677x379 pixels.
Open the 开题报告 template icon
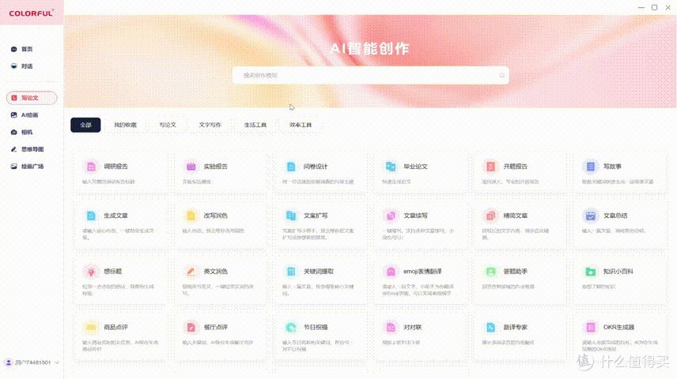(491, 167)
